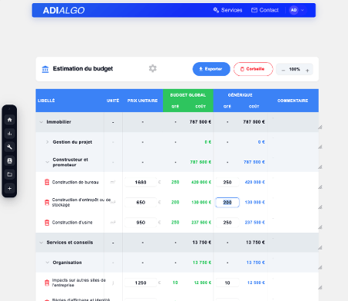The image size is (348, 301).
Task: Edit générique quantity for Construction de bureau
Action: [227, 182]
